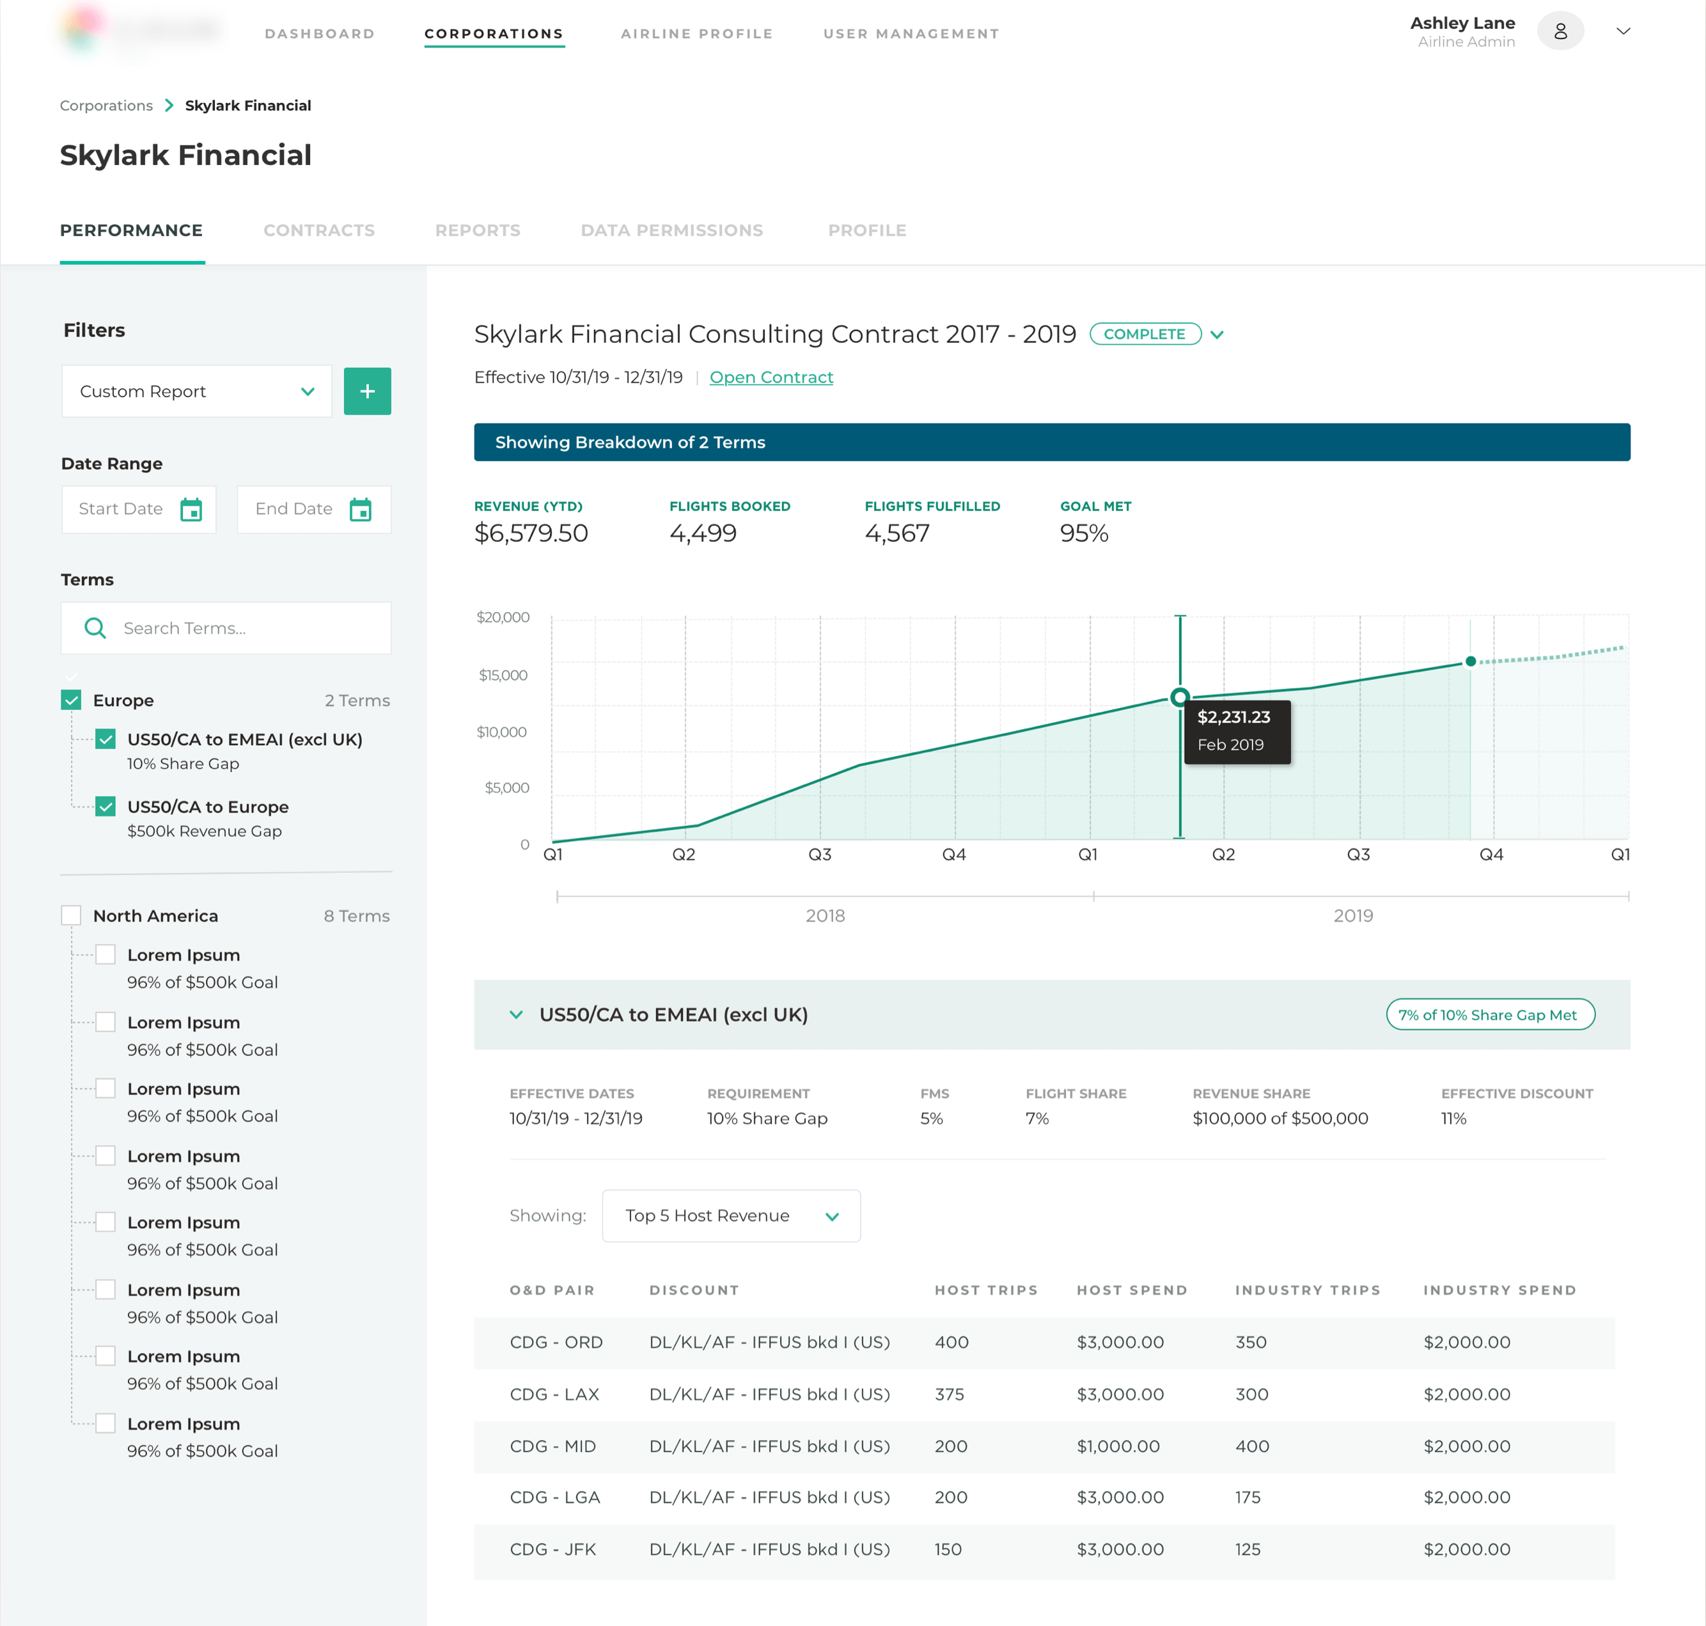Add a new custom report with plus icon
1706x1626 pixels.
coord(368,391)
